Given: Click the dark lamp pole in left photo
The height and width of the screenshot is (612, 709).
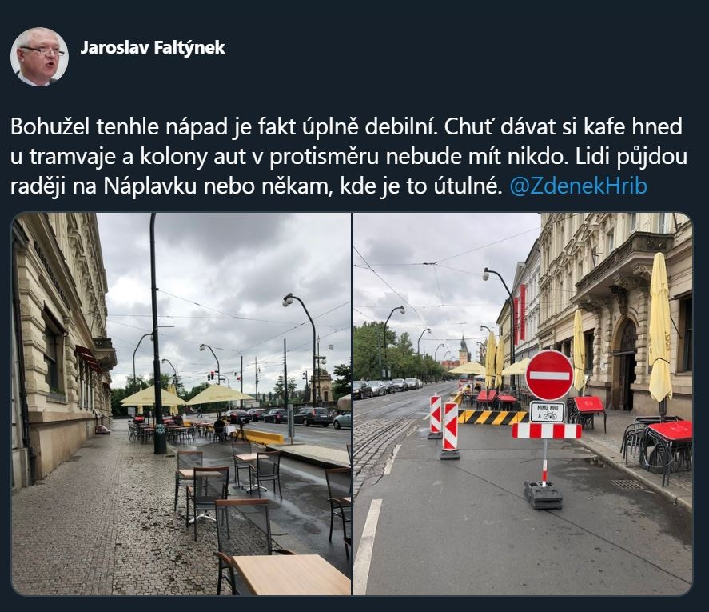Looking at the screenshot, I should [x=157, y=334].
